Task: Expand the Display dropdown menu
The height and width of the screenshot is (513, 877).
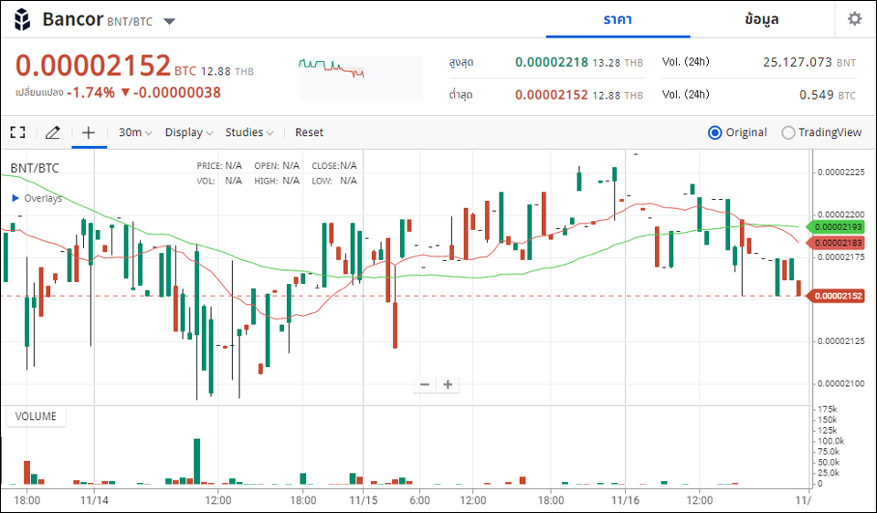Action: coord(188,132)
